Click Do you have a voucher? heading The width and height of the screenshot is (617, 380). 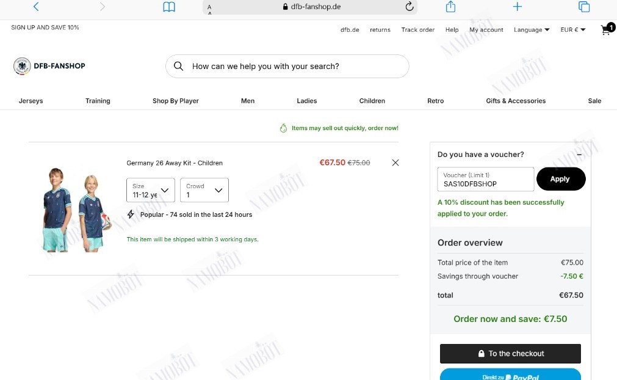point(480,155)
